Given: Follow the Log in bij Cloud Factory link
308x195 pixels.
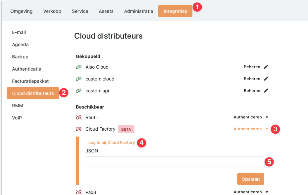Looking at the screenshot, I should coord(112,143).
